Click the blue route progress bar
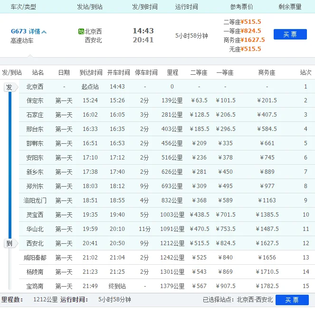315x309 pixels. tap(10, 166)
